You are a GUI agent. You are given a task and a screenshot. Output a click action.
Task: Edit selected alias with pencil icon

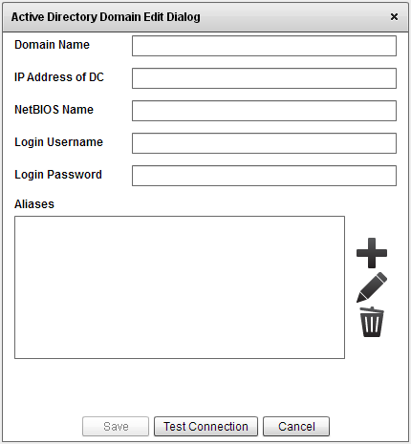click(372, 287)
